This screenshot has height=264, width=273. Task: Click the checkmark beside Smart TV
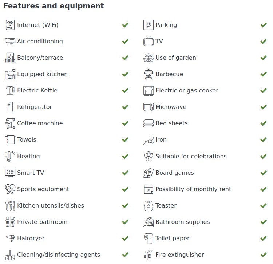tap(125, 173)
